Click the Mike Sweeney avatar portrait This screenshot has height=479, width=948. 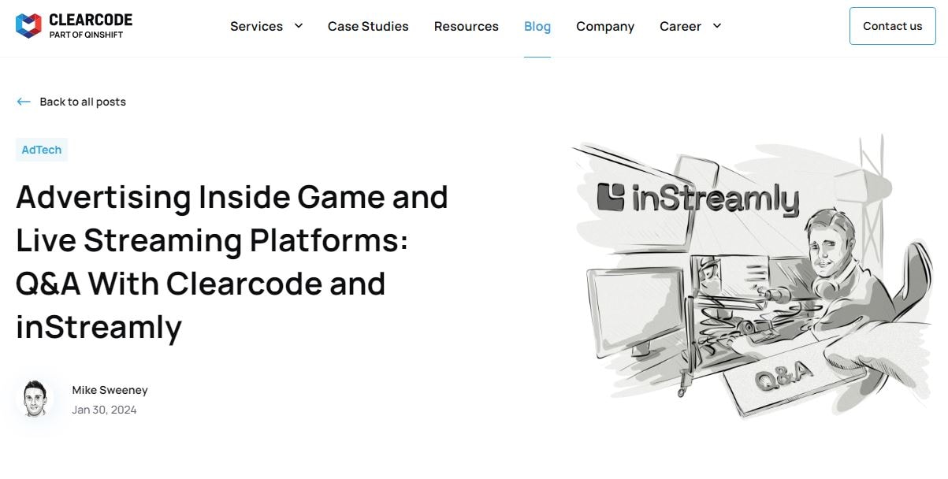[x=35, y=399]
